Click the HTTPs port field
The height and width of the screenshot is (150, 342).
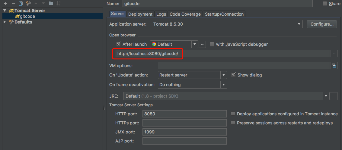[x=184, y=123]
